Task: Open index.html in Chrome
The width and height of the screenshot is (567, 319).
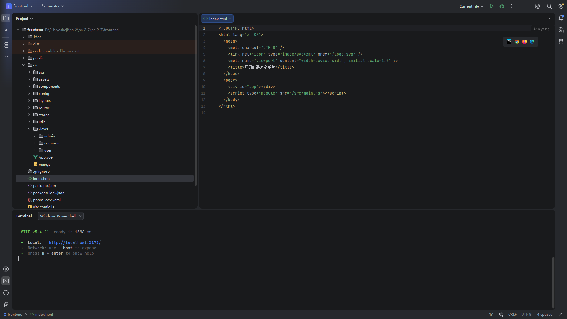Action: click(x=517, y=42)
